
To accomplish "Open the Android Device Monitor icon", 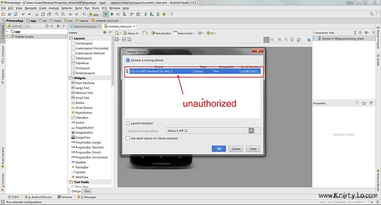I will 164,14.
